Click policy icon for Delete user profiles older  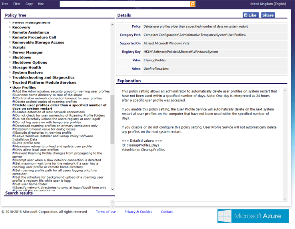point(14,105)
